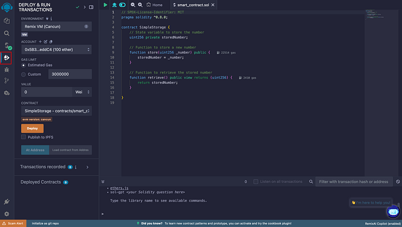The height and width of the screenshot is (227, 402).
Task: Open the Solidity compiler sidebar icon
Action: 7,46
